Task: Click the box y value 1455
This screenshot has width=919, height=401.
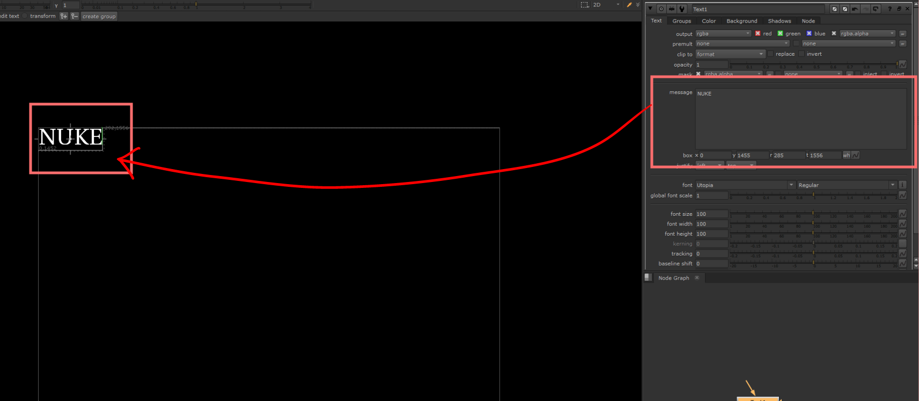Action: (x=752, y=156)
